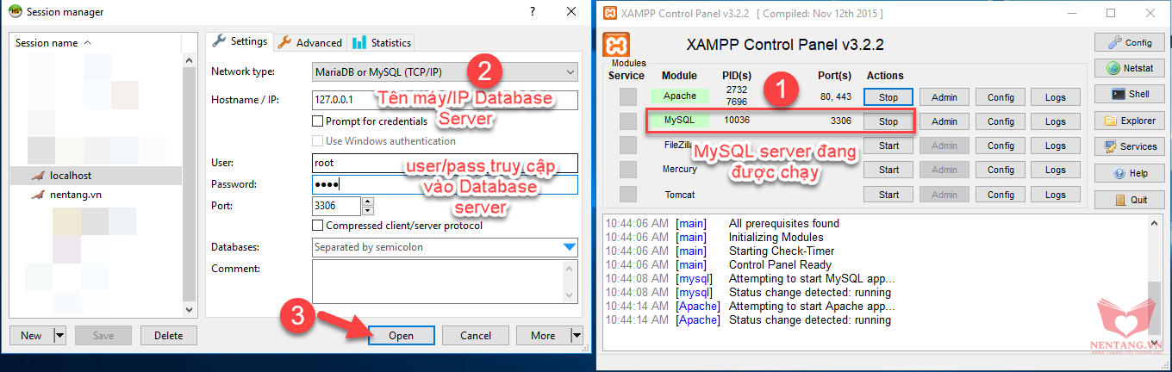Viewport: 1172px width, 372px height.
Task: Open XAMPP Help button
Action: click(1129, 173)
